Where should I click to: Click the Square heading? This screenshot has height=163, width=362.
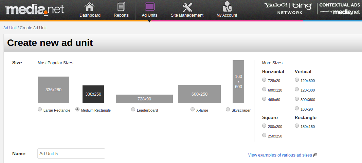click(x=270, y=117)
